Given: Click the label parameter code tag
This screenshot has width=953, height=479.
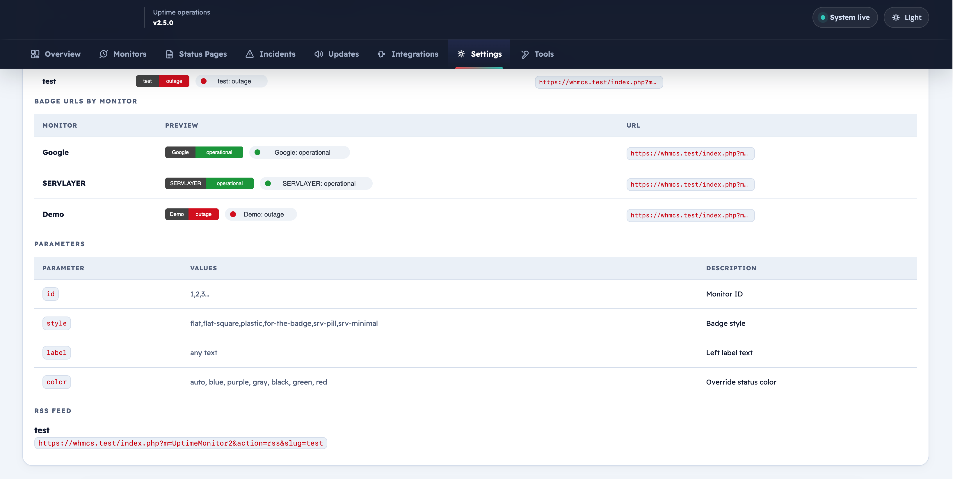Looking at the screenshot, I should [57, 353].
